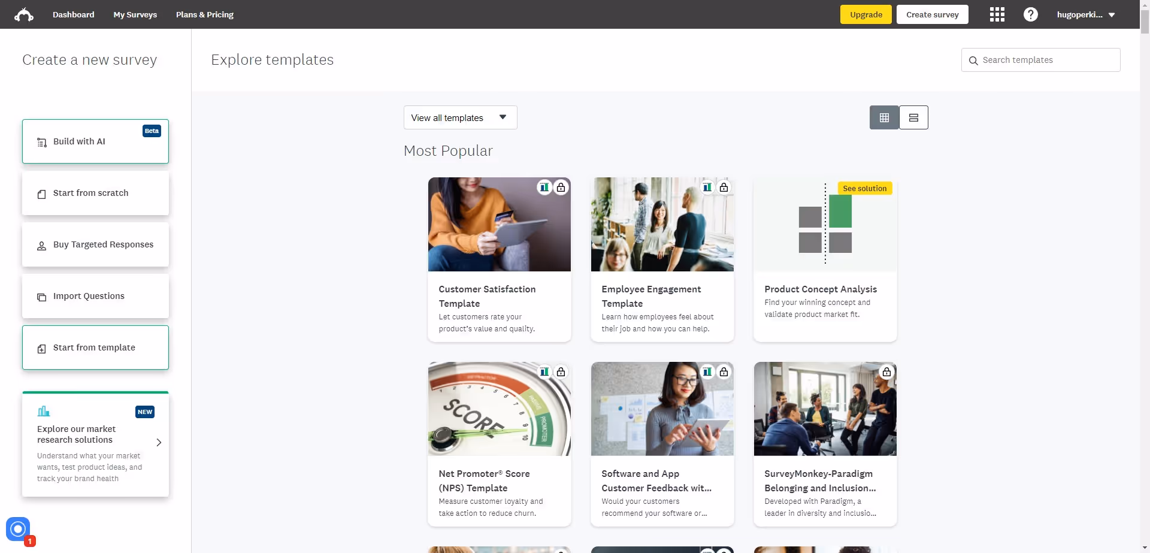Go to Dashboard
Viewport: 1150px width, 553px height.
(x=74, y=14)
